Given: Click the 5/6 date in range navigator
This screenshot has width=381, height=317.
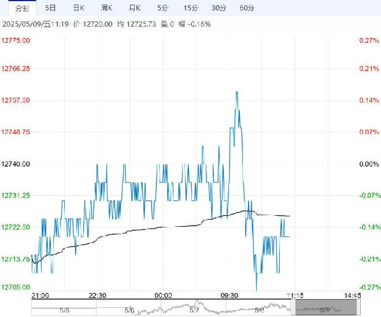Looking at the screenshot, I should 130,310.
